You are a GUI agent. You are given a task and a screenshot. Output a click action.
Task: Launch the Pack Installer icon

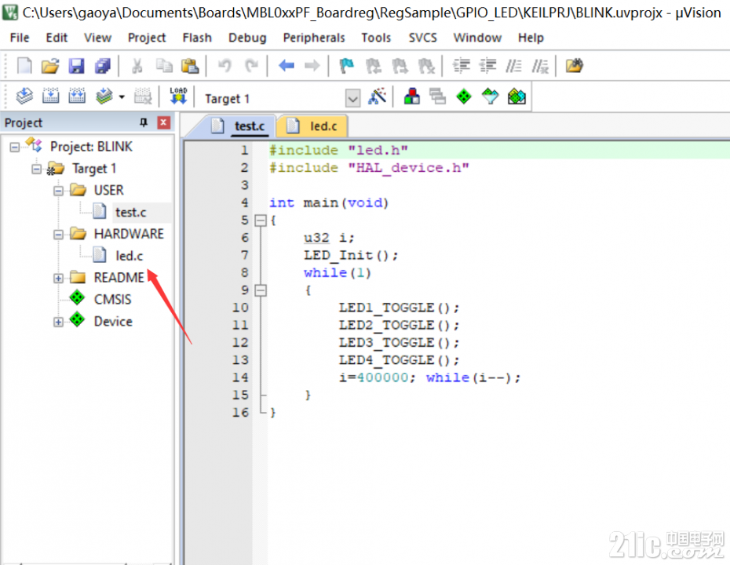click(516, 97)
